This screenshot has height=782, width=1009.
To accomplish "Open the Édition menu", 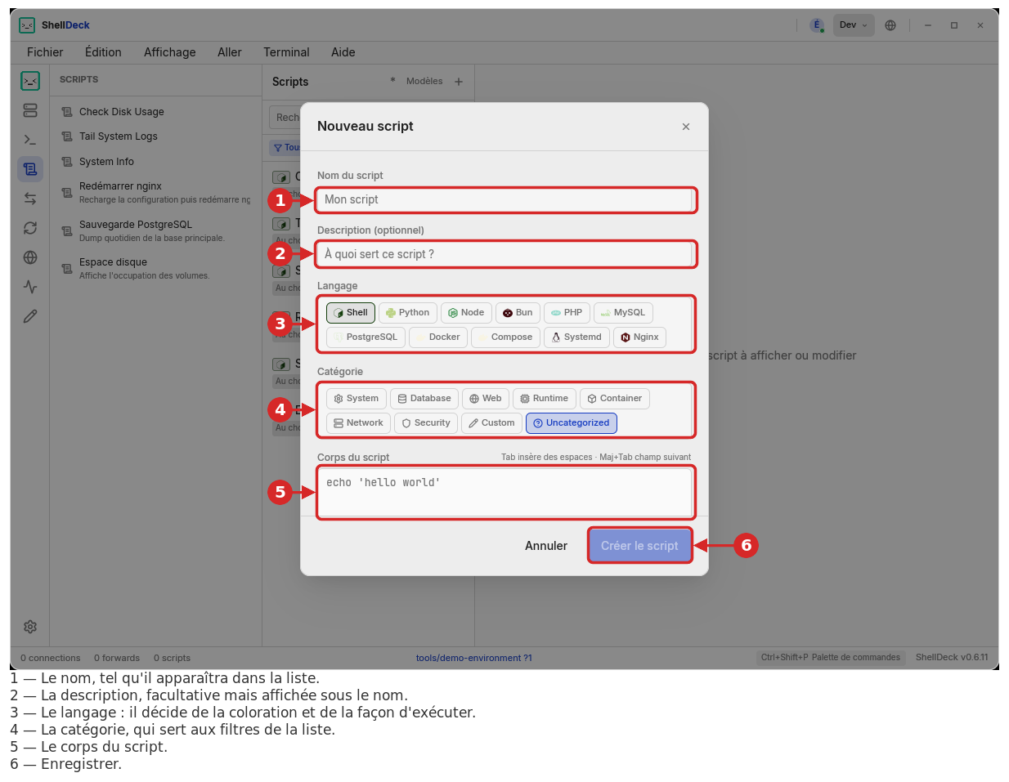I will (x=103, y=52).
